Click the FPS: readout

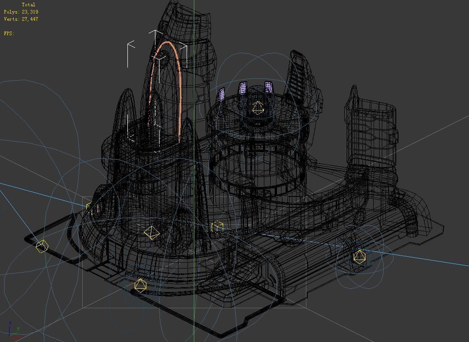(x=9, y=33)
